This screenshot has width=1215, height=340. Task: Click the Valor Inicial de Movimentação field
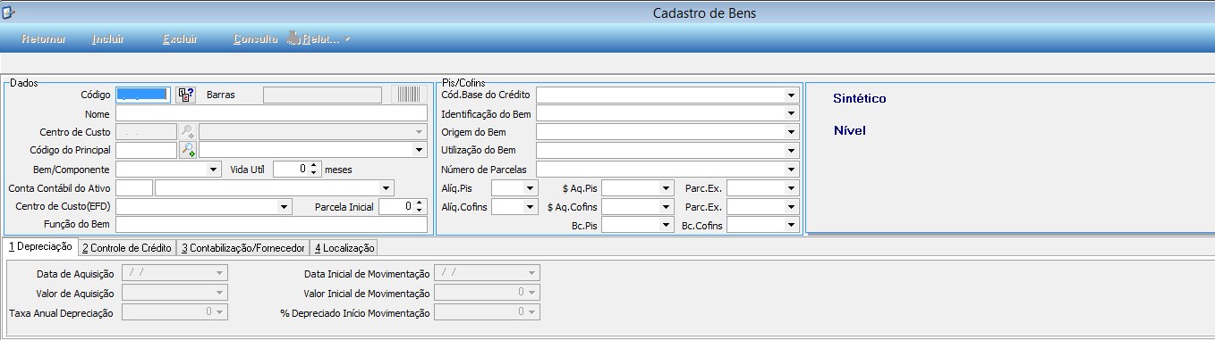click(x=487, y=293)
